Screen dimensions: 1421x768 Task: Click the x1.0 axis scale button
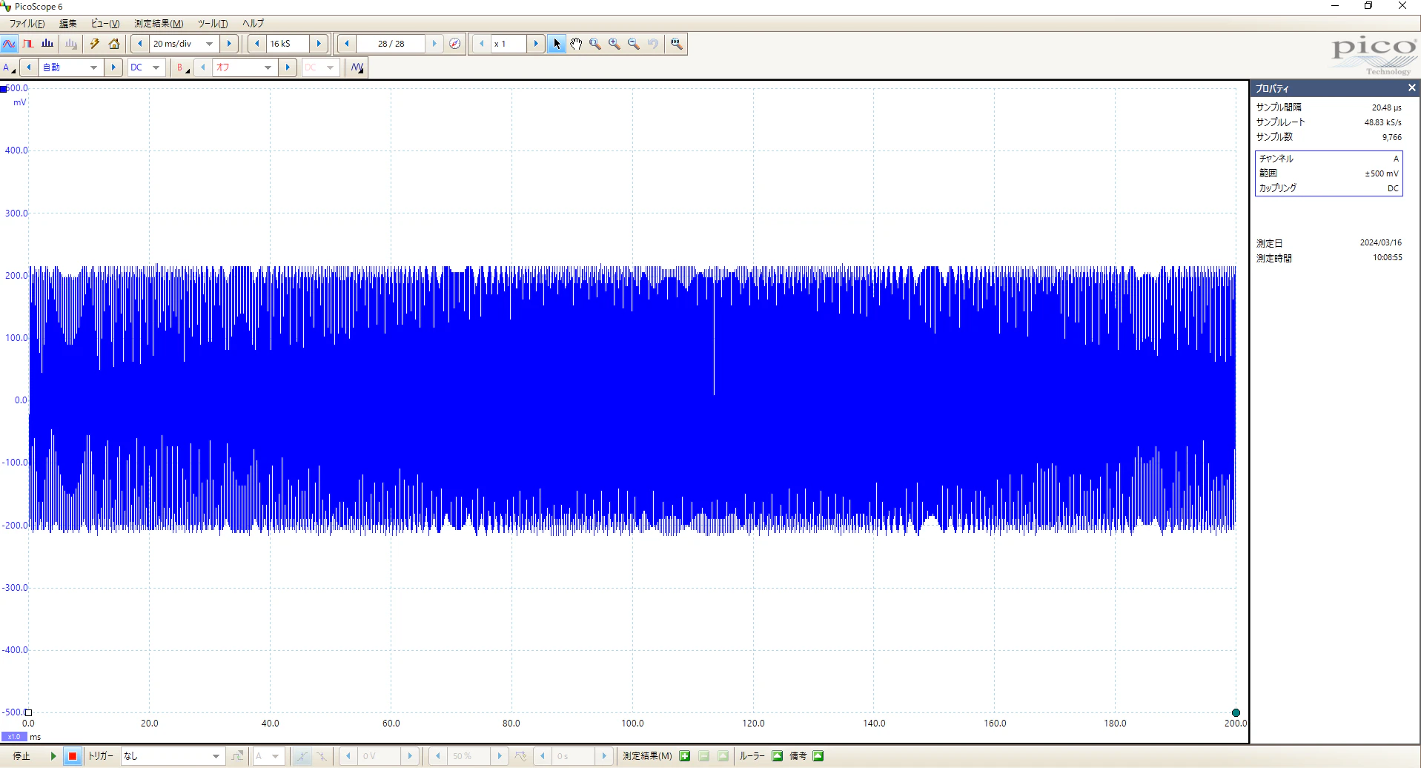(14, 736)
